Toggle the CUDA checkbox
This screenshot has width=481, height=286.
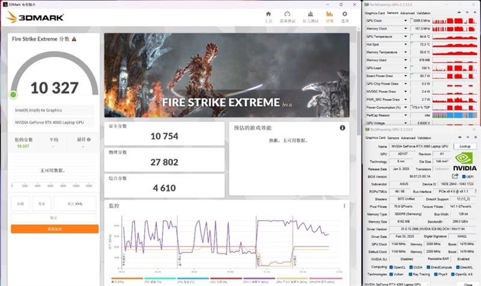click(411, 267)
